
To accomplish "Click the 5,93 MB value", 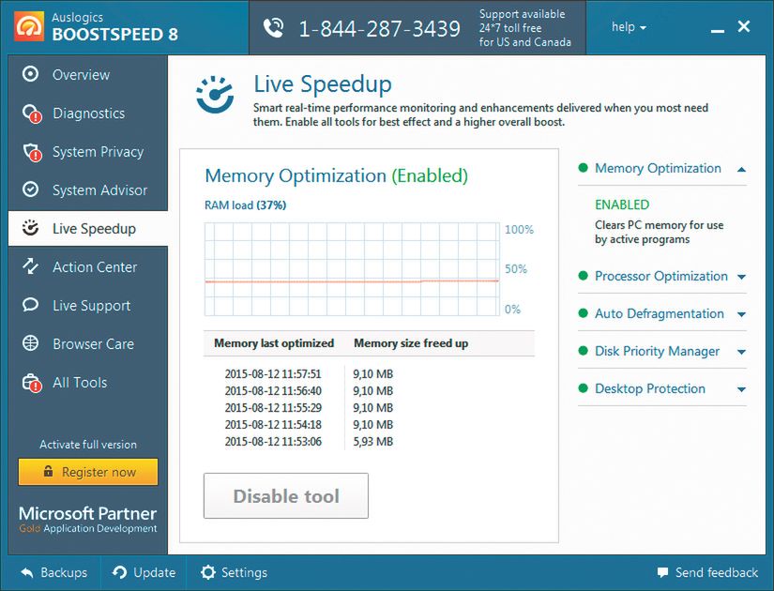I will pos(373,441).
